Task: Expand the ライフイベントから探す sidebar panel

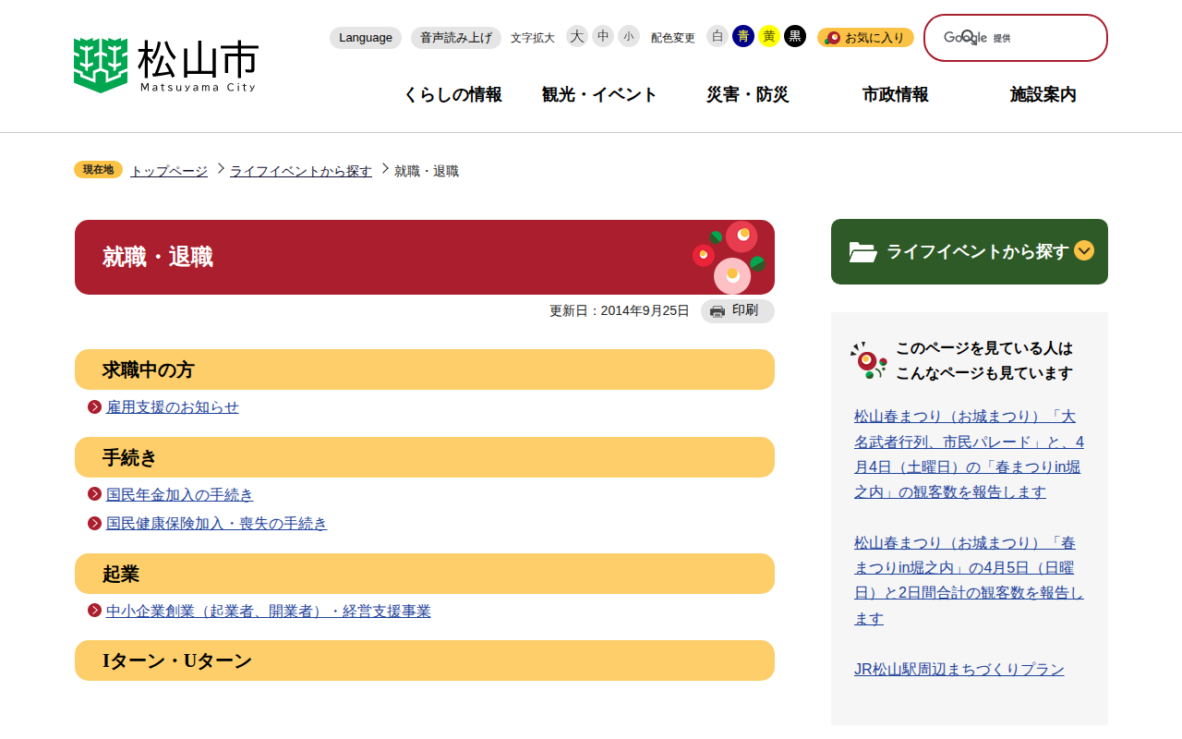Action: coord(970,251)
